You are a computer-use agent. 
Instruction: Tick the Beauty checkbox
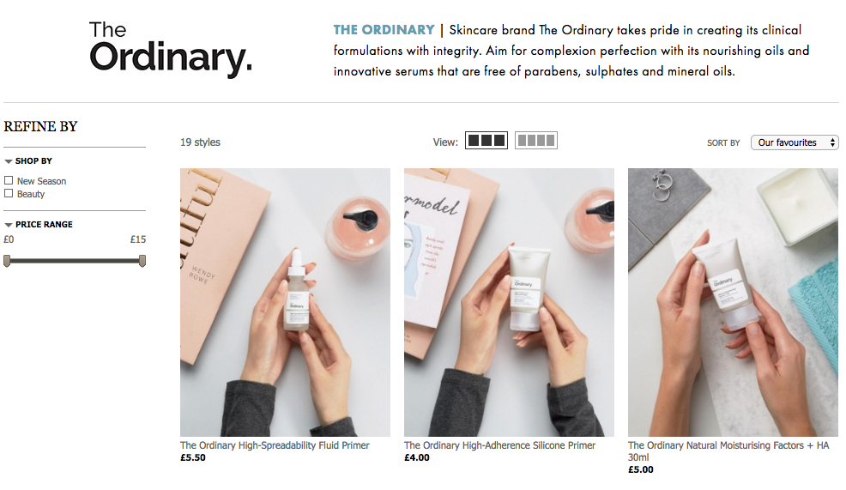tap(9, 193)
